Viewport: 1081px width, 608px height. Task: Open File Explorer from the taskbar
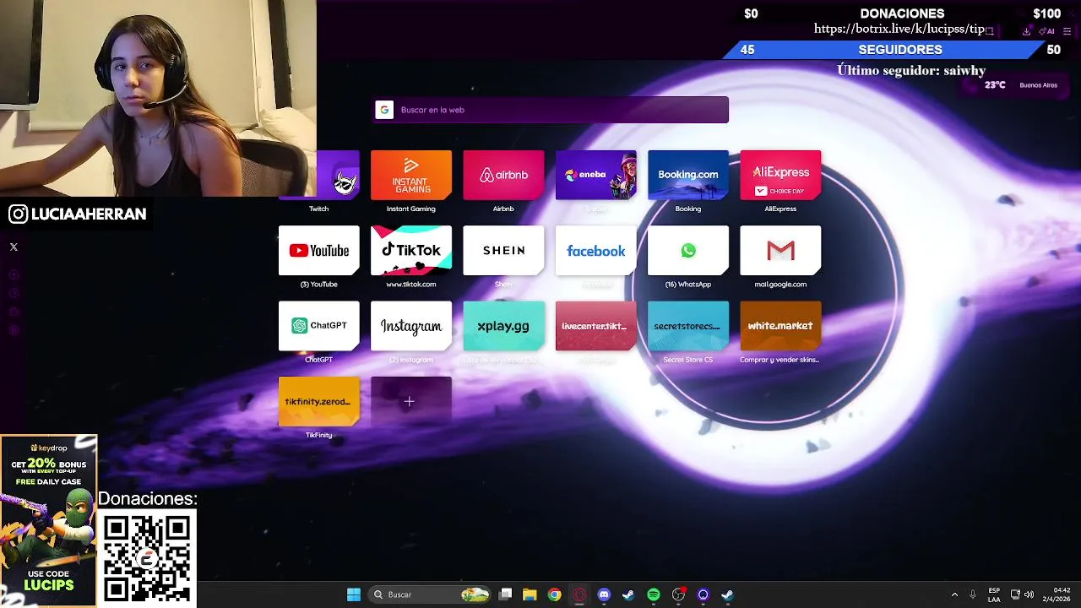point(530,594)
